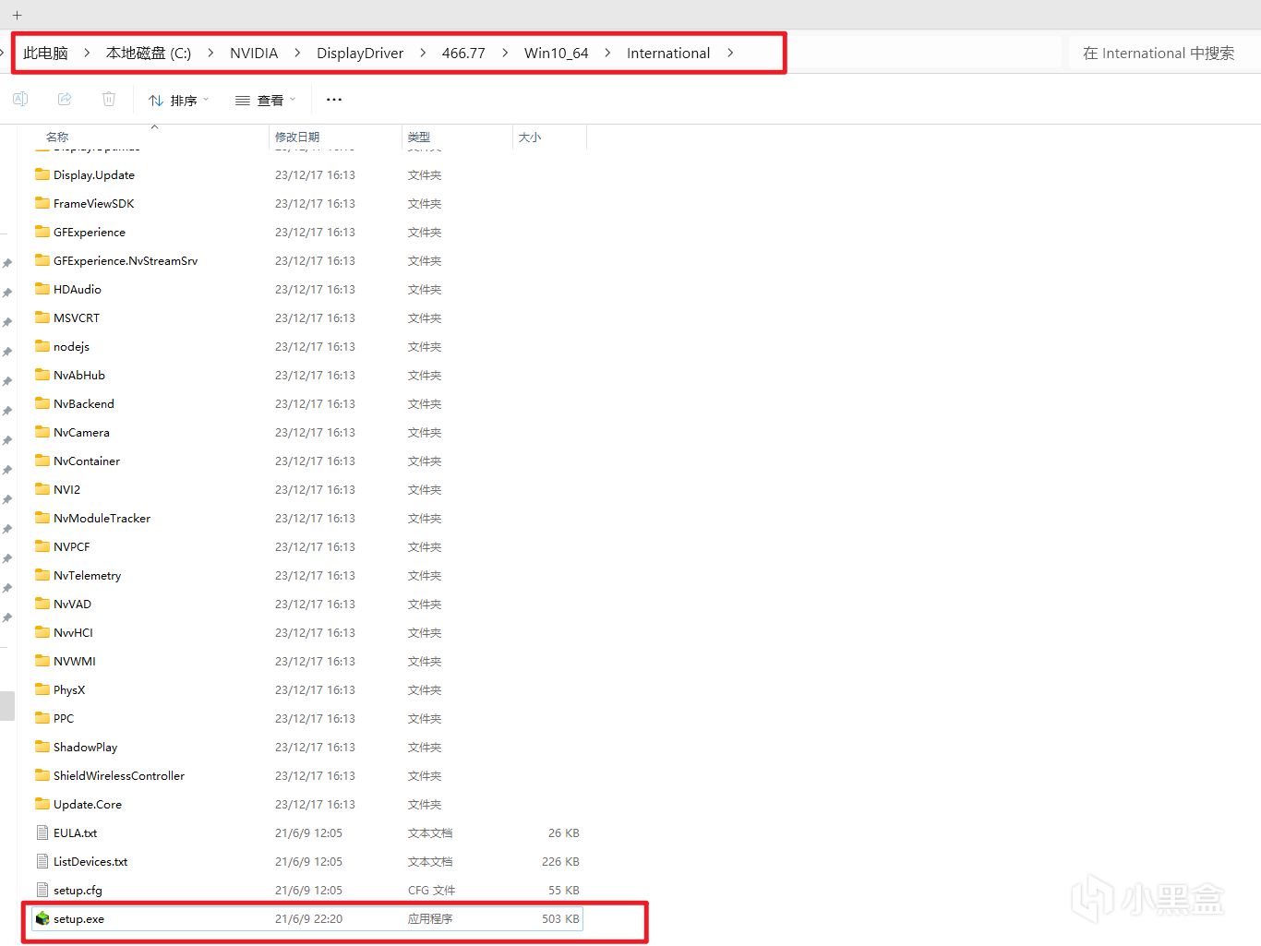Image resolution: width=1261 pixels, height=946 pixels.
Task: Click the PPC folder icon
Action: tap(42, 718)
